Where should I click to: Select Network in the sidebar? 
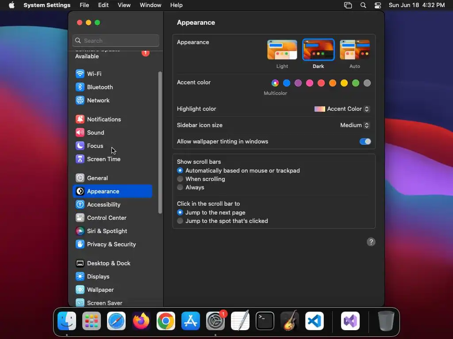112,100
